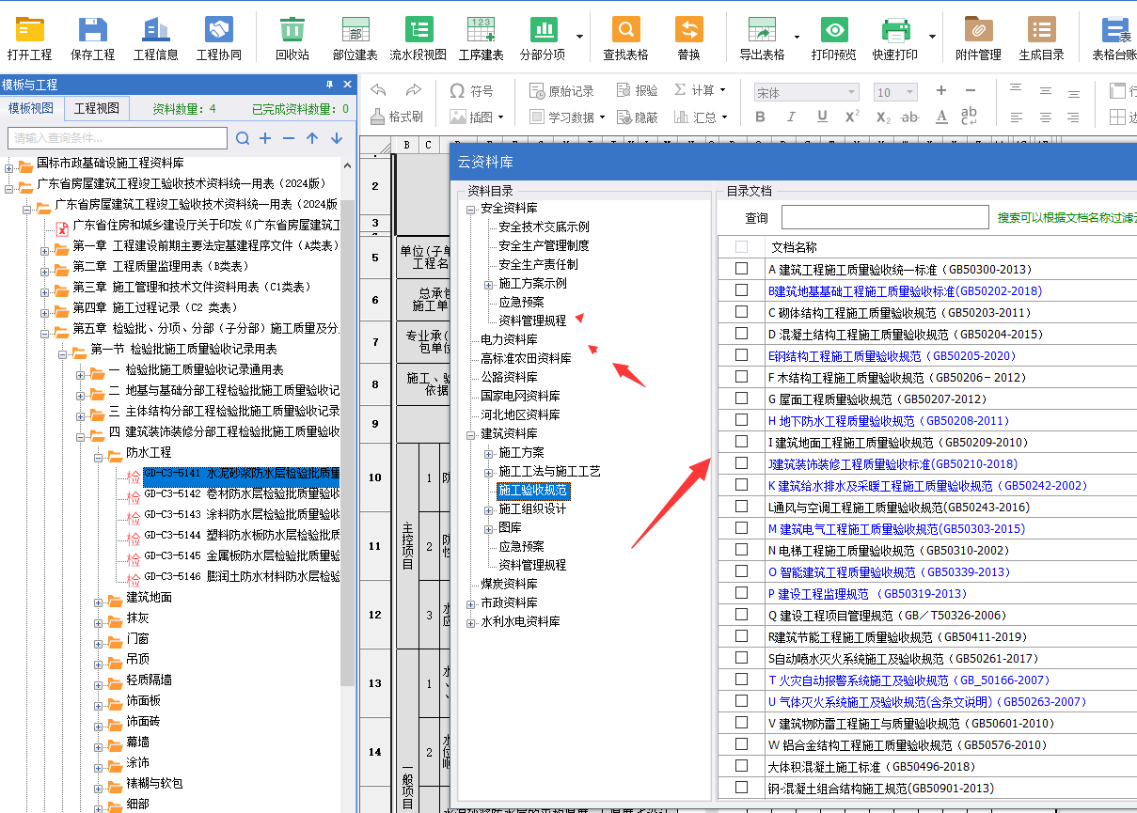
Task: Click the 保存工程 save project icon
Action: pyautogui.click(x=92, y=30)
